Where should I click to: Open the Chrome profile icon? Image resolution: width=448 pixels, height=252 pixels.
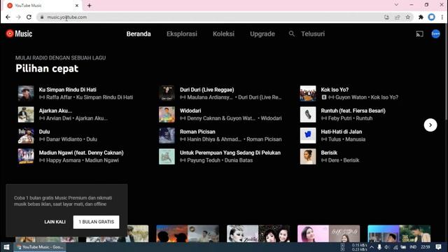431,17
